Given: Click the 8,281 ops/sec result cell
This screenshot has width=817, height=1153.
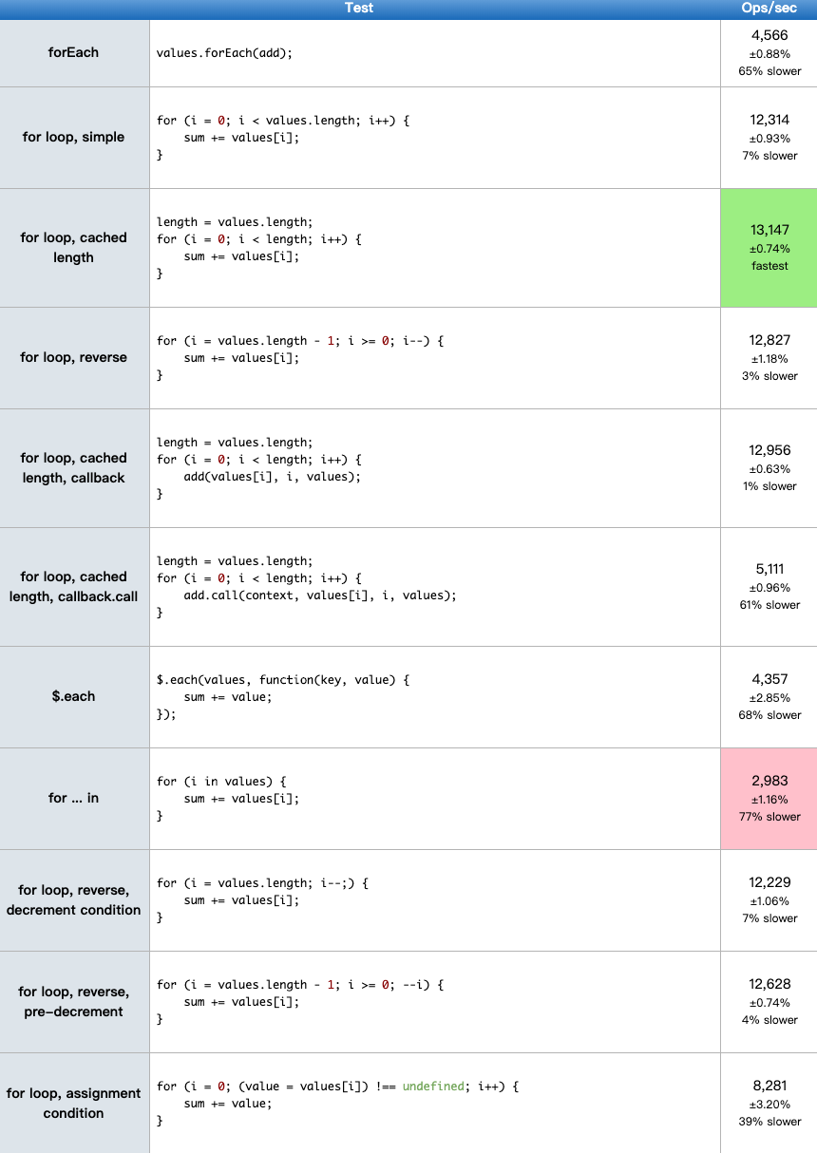Looking at the screenshot, I should pyautogui.click(x=769, y=1103).
